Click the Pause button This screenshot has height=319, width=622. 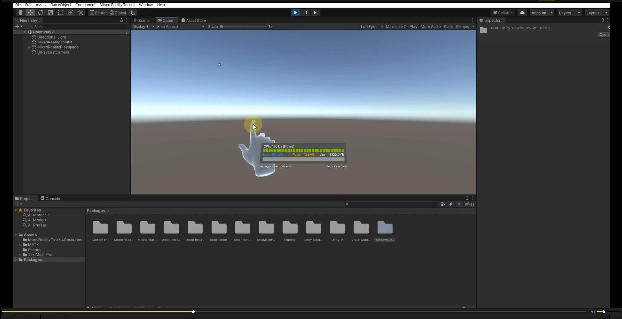coord(305,13)
